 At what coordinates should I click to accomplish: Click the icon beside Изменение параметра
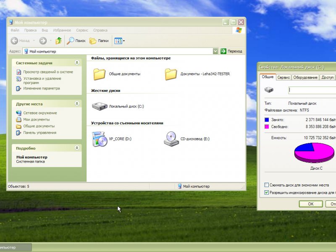pos(18,88)
